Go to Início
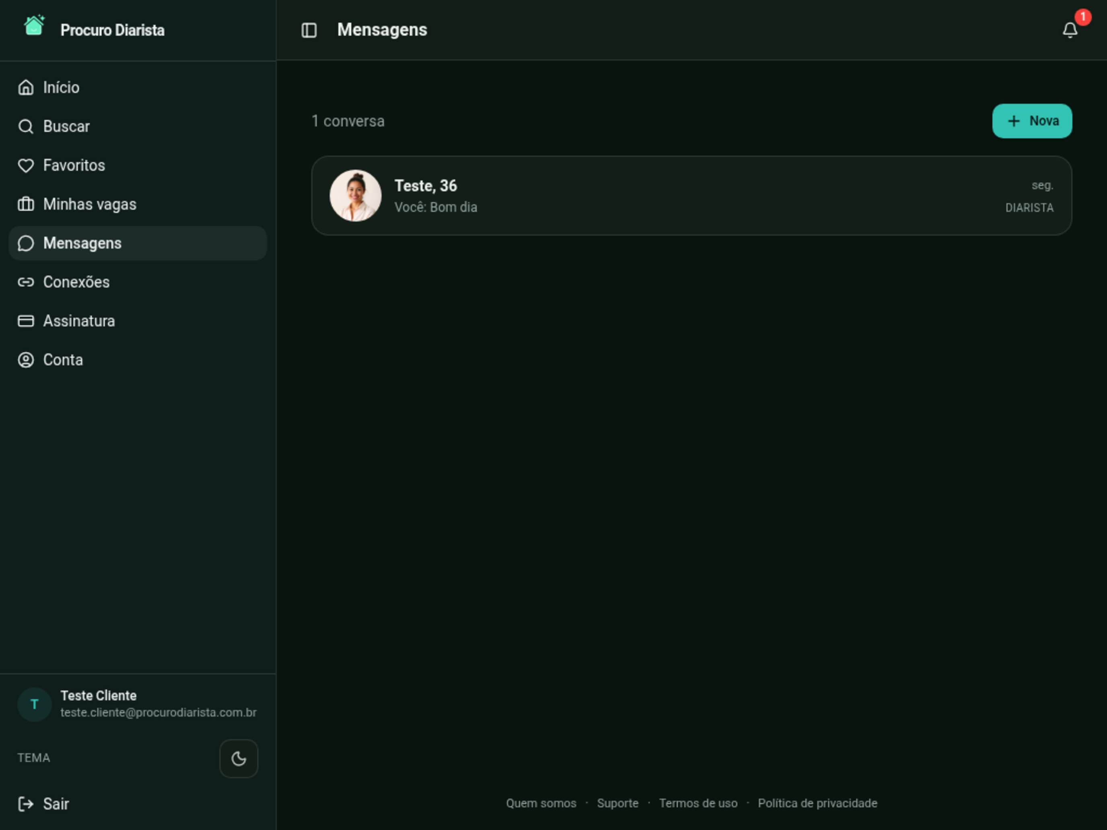 tap(138, 88)
